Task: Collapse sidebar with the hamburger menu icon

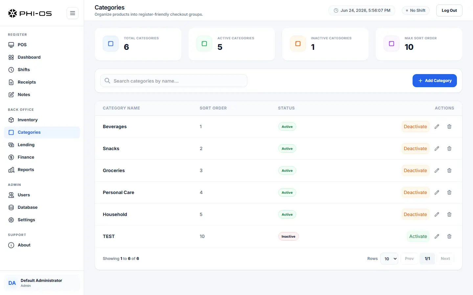Action: click(73, 13)
